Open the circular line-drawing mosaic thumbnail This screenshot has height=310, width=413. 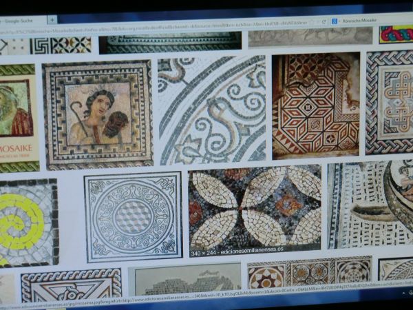133,217
